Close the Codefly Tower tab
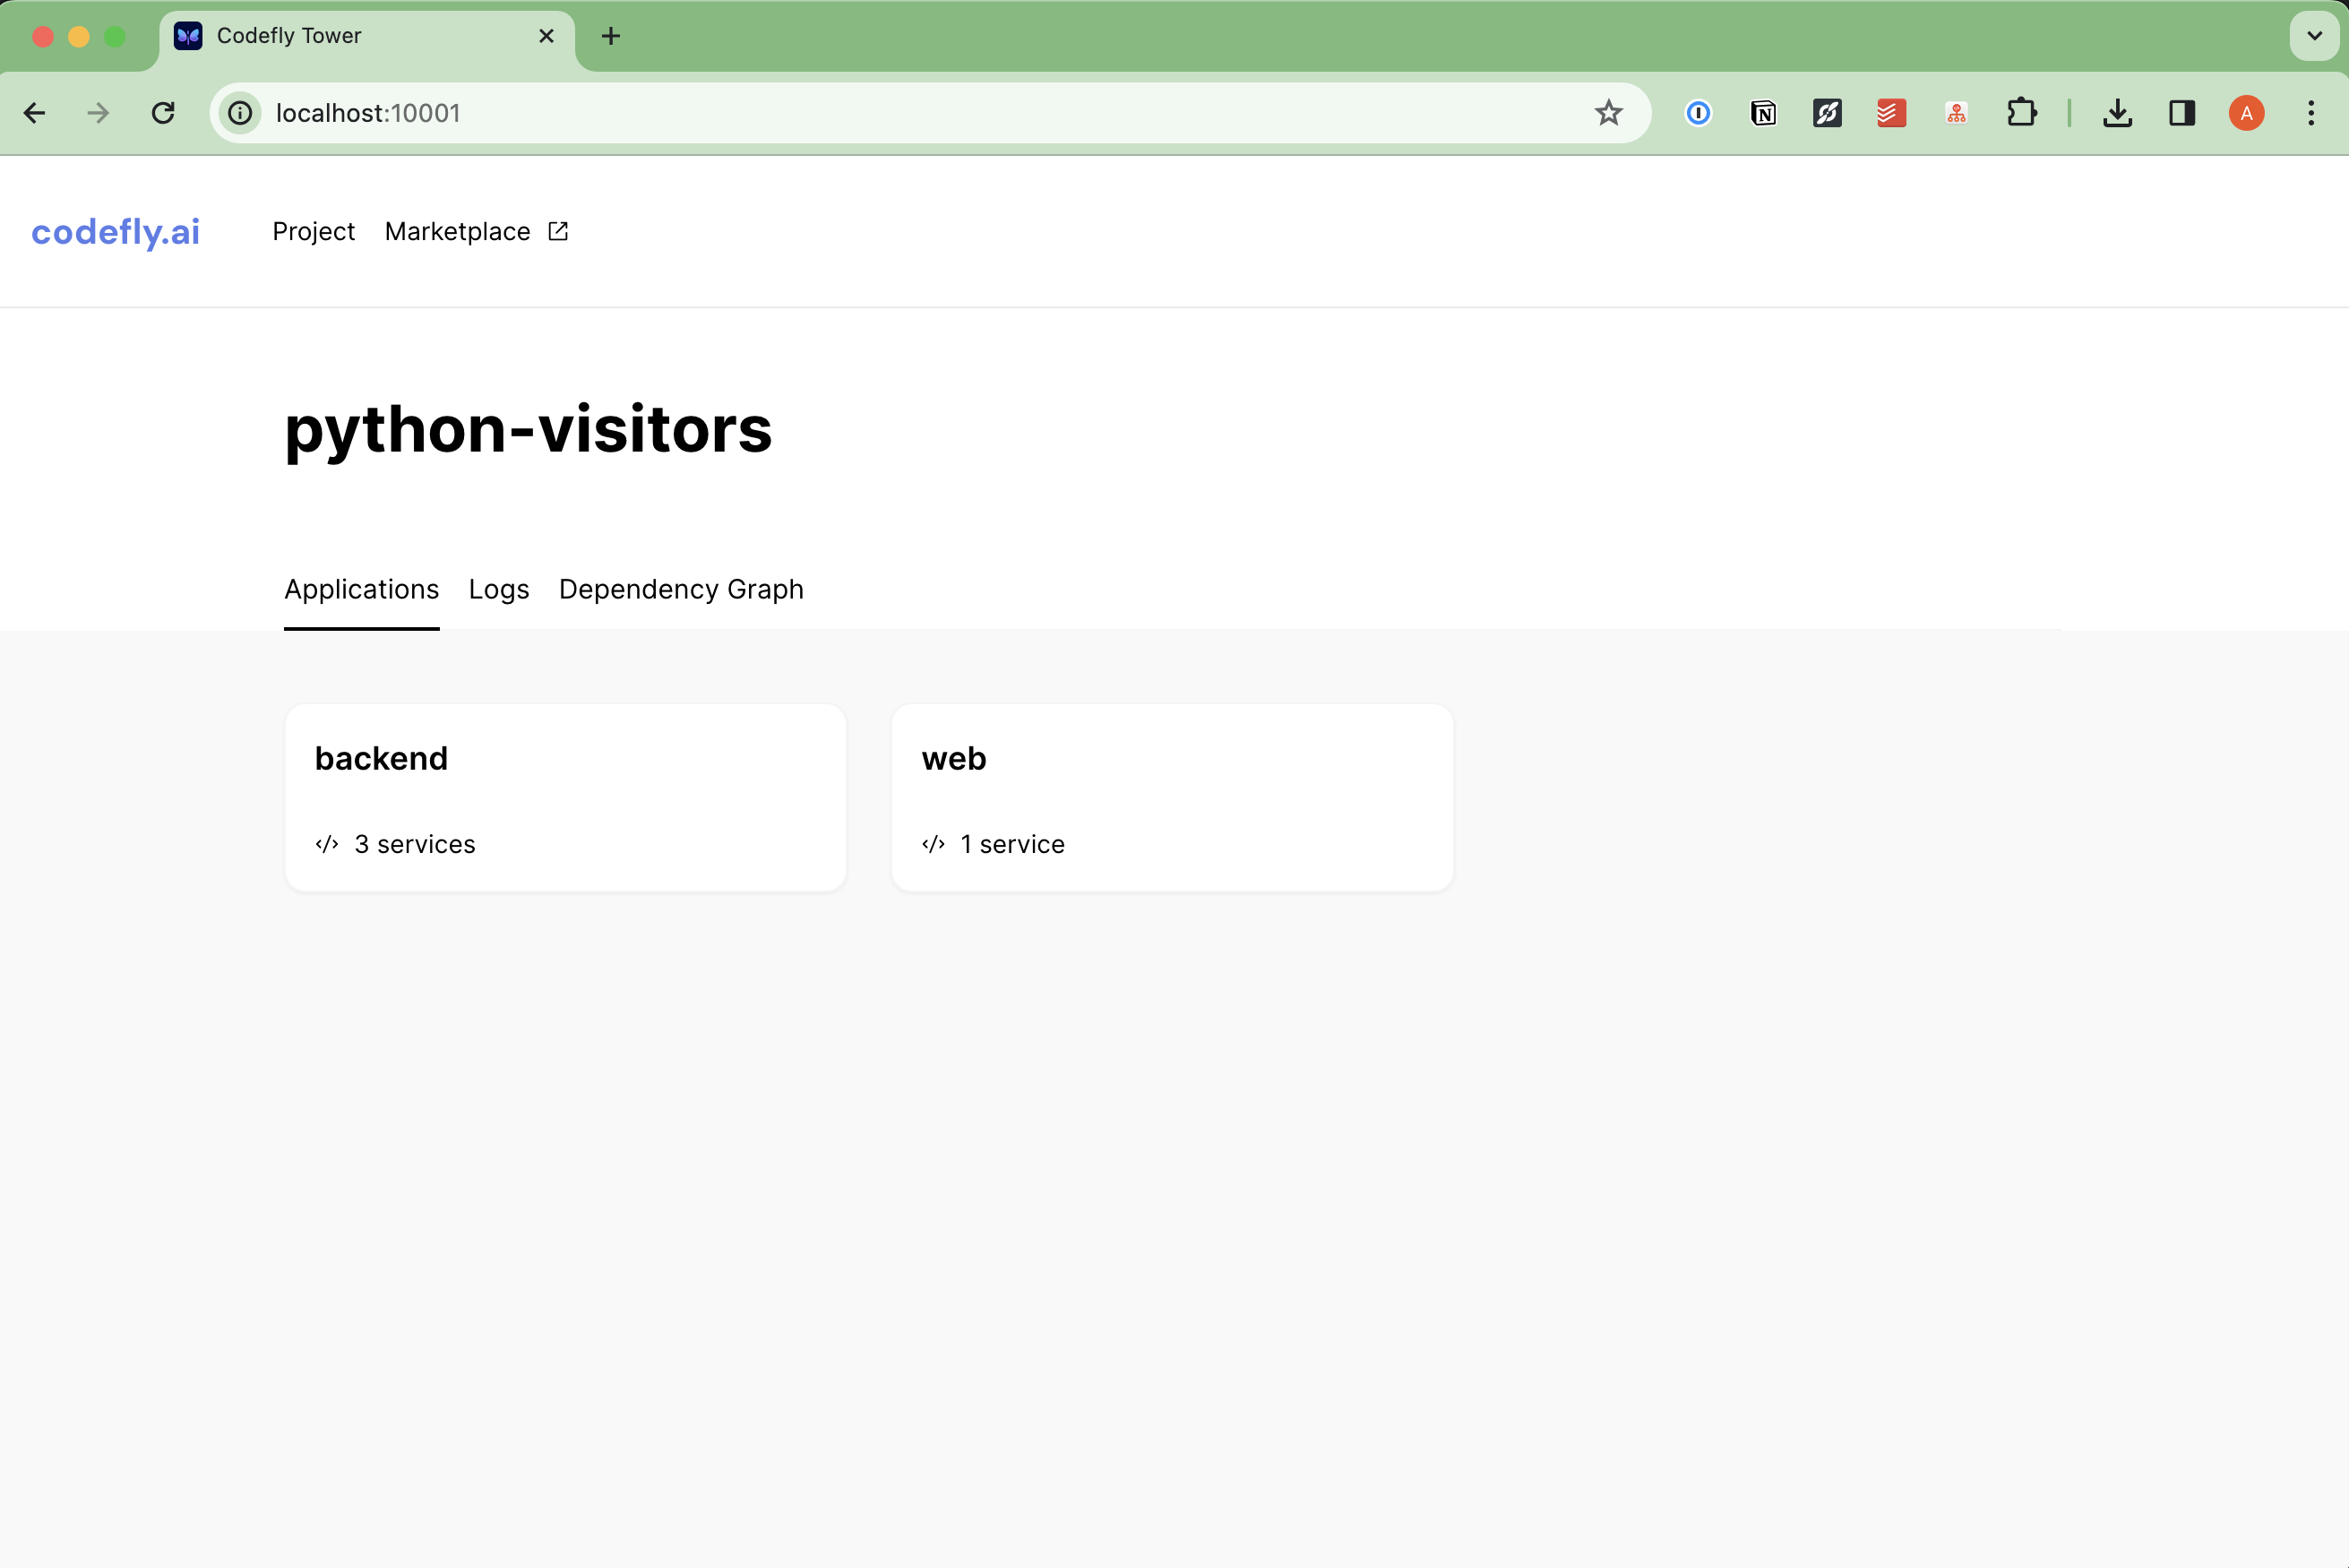 coord(546,36)
